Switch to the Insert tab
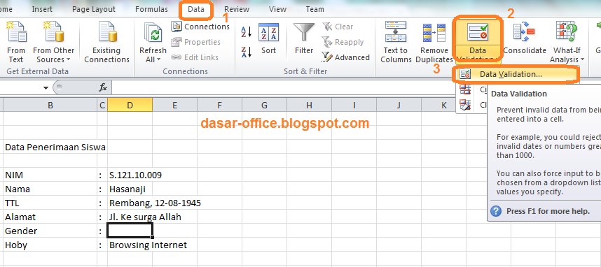Viewport: 601px width, 267px height. point(43,10)
